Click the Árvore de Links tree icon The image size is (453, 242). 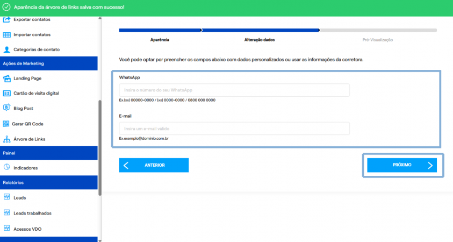click(x=6, y=139)
